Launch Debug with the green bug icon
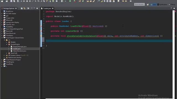Viewport: 177px width, 99px height. pos(65,1)
